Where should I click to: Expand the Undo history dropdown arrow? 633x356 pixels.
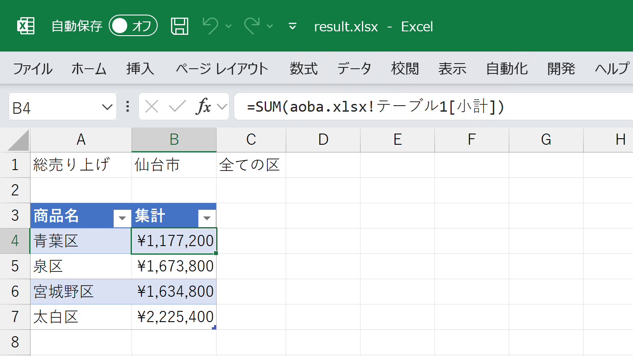(229, 27)
